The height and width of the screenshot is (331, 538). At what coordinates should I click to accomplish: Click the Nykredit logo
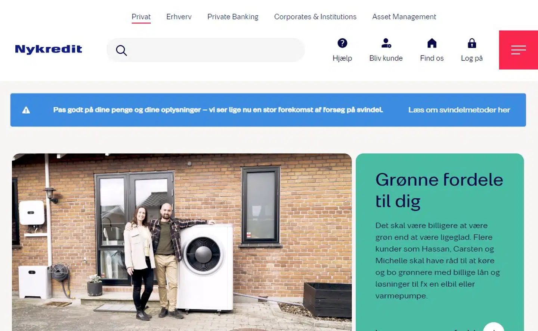[x=48, y=49]
